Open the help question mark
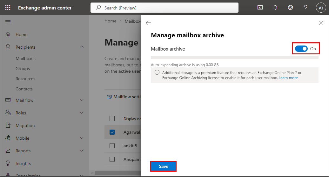The image size is (329, 177). point(306,8)
